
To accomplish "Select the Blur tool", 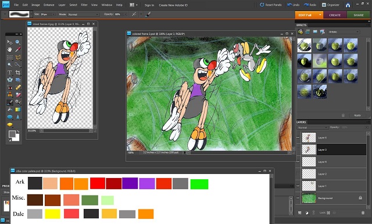I will 18,117.
